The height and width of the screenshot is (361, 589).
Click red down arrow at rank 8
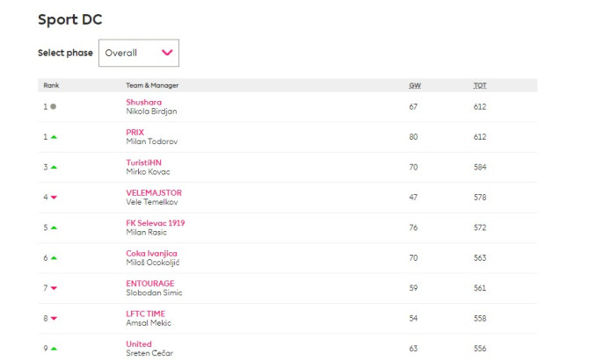pyautogui.click(x=54, y=319)
